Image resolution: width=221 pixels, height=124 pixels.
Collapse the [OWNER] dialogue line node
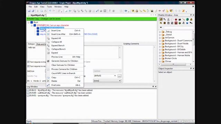click(32, 25)
